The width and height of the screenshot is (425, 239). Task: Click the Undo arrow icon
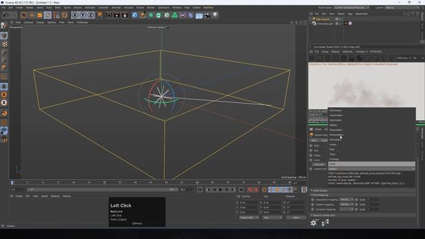click(x=6, y=15)
